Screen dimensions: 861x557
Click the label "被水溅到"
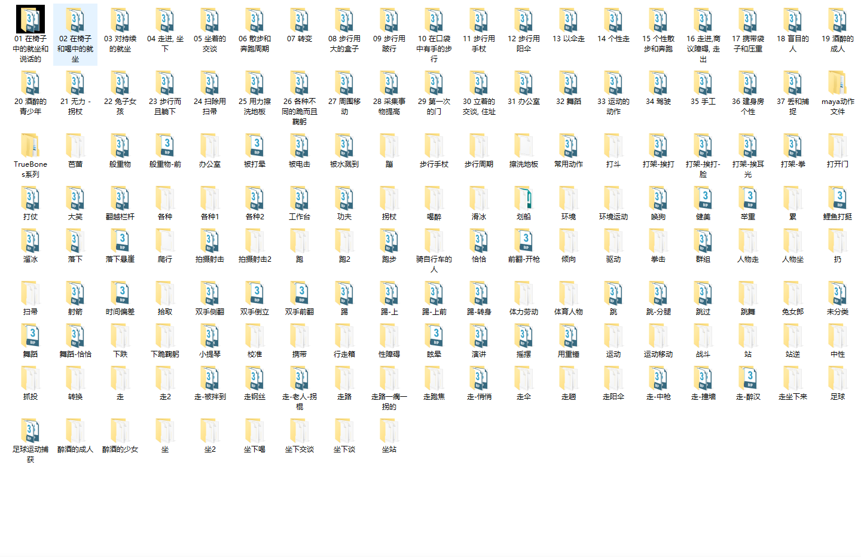tap(344, 164)
